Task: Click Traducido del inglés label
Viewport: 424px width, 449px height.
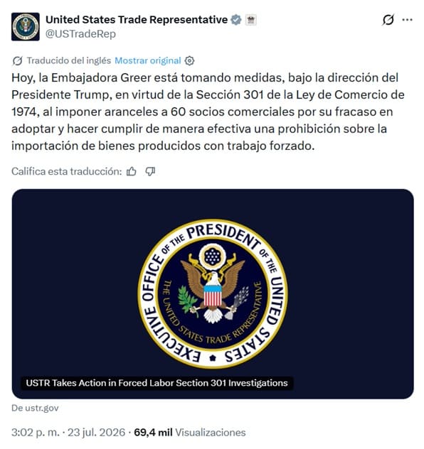Action: click(x=69, y=60)
